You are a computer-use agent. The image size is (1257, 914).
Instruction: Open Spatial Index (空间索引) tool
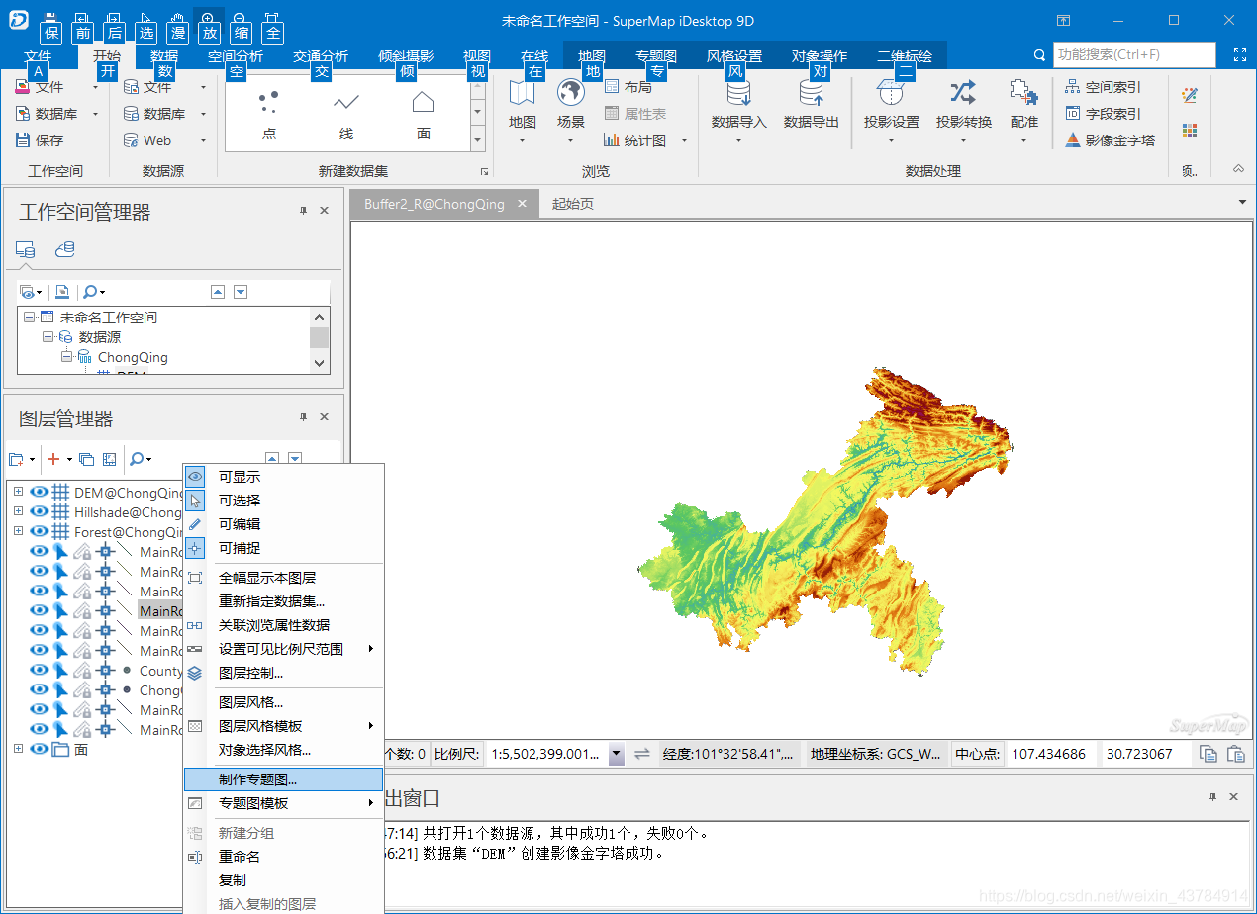click(x=1103, y=87)
